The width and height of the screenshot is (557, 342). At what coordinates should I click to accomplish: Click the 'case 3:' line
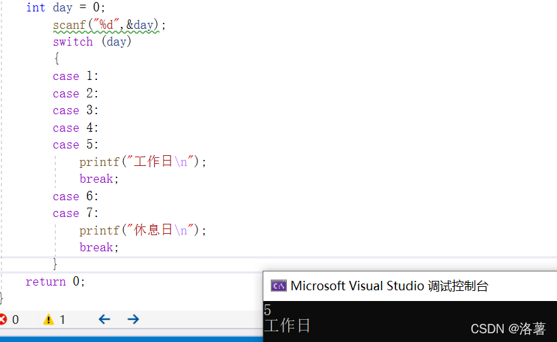pyautogui.click(x=75, y=110)
